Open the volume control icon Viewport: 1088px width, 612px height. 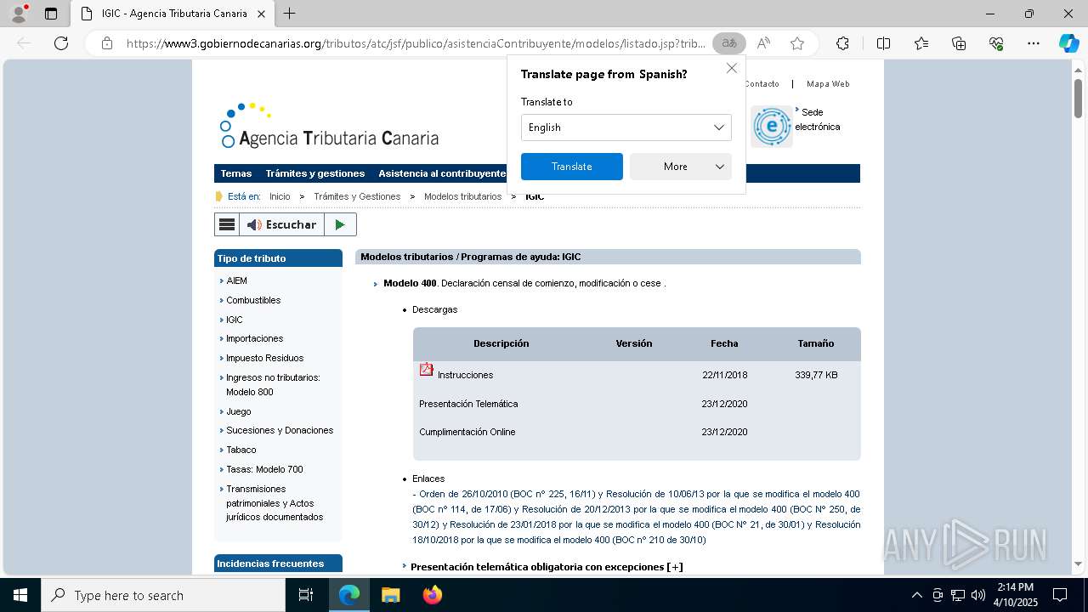point(978,595)
